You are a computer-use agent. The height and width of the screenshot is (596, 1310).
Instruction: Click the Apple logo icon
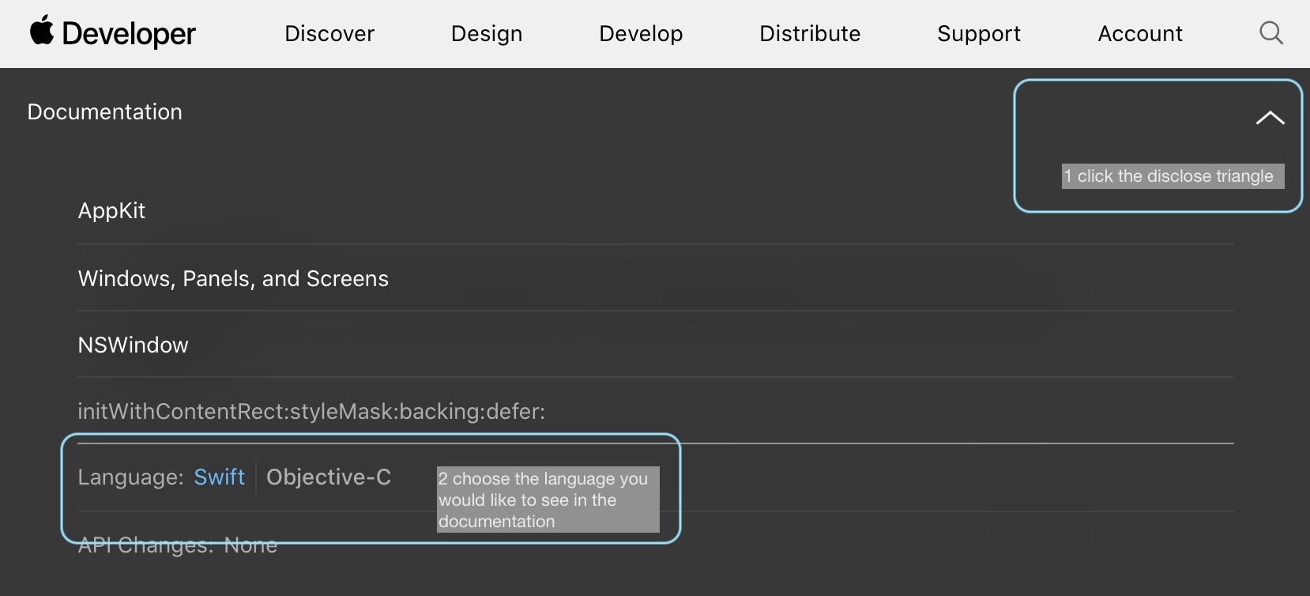coord(43,32)
